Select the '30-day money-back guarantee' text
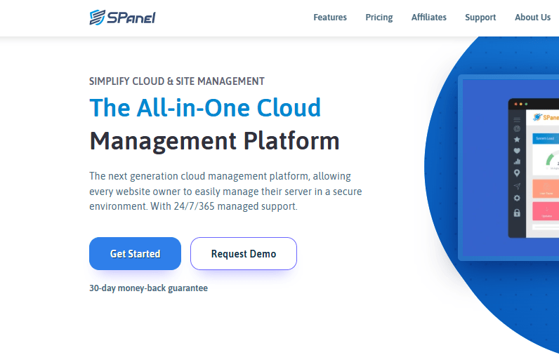Viewport: 559px width, 362px height. [148, 288]
